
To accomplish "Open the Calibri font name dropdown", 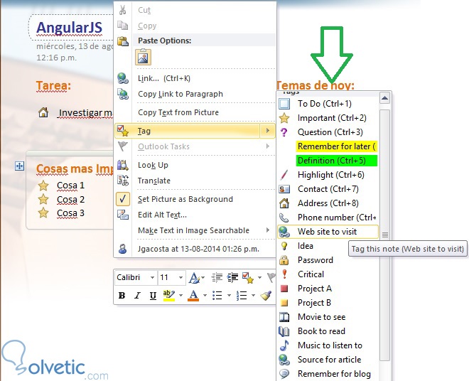I will pyautogui.click(x=152, y=278).
